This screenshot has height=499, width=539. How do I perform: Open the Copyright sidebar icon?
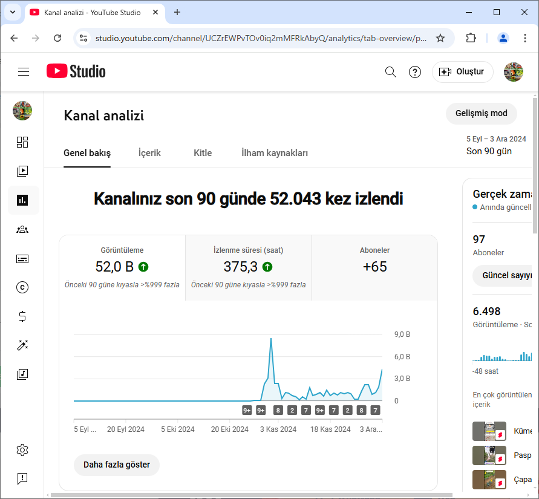click(x=22, y=287)
